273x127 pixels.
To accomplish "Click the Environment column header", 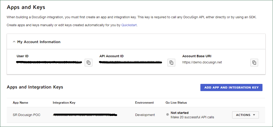I will point(144,103).
